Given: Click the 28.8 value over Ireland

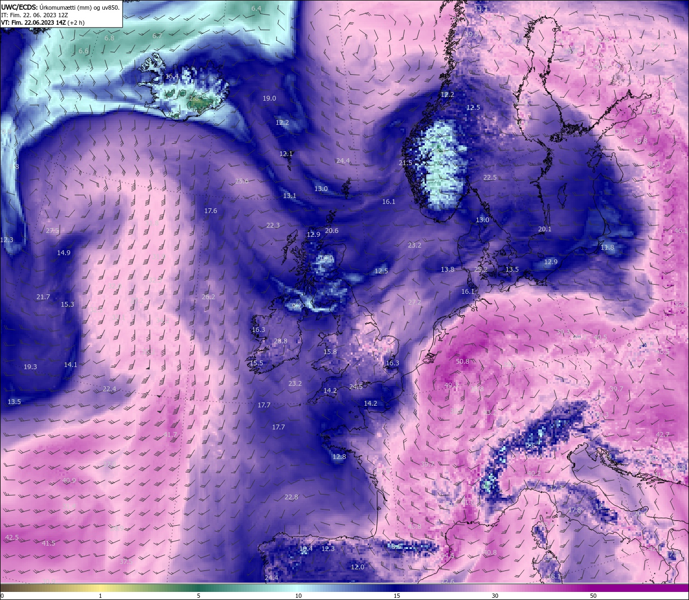Looking at the screenshot, I should 280,341.
